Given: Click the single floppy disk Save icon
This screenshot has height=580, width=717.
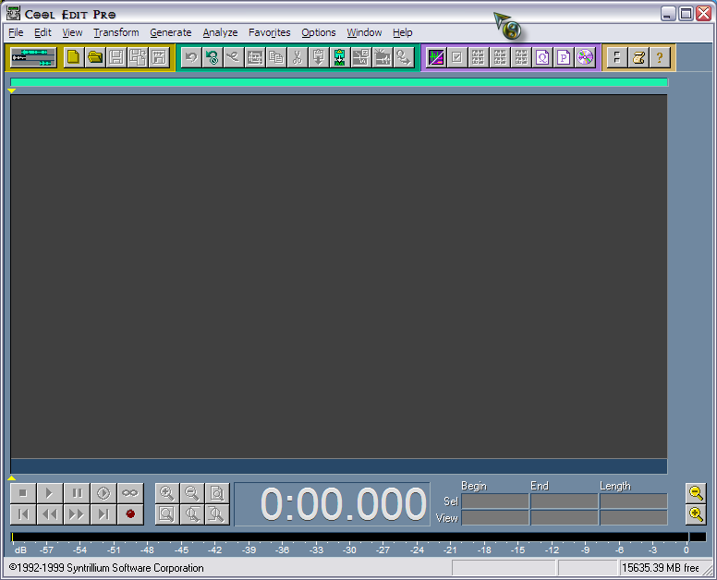Looking at the screenshot, I should [x=116, y=57].
